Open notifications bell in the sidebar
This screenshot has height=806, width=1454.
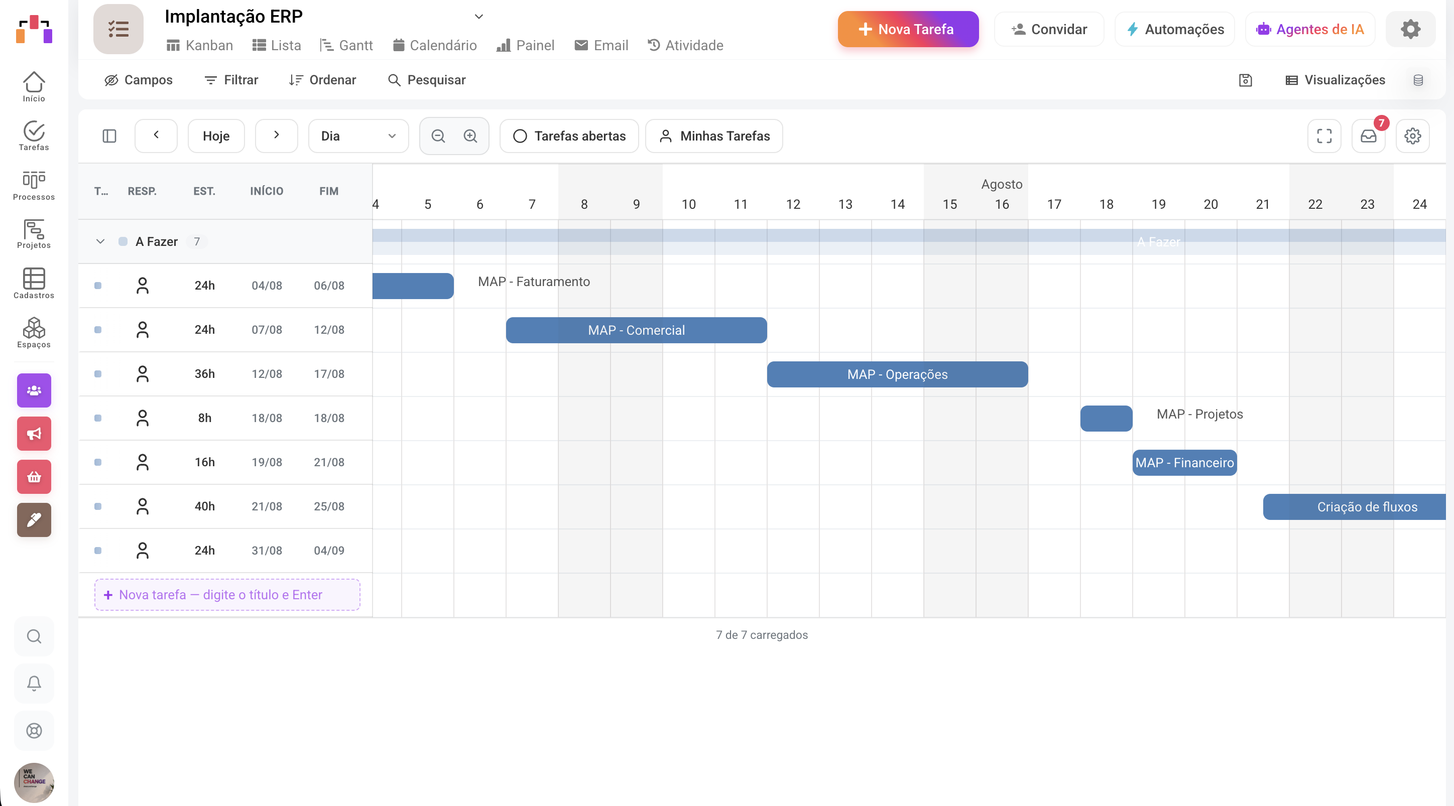(34, 684)
